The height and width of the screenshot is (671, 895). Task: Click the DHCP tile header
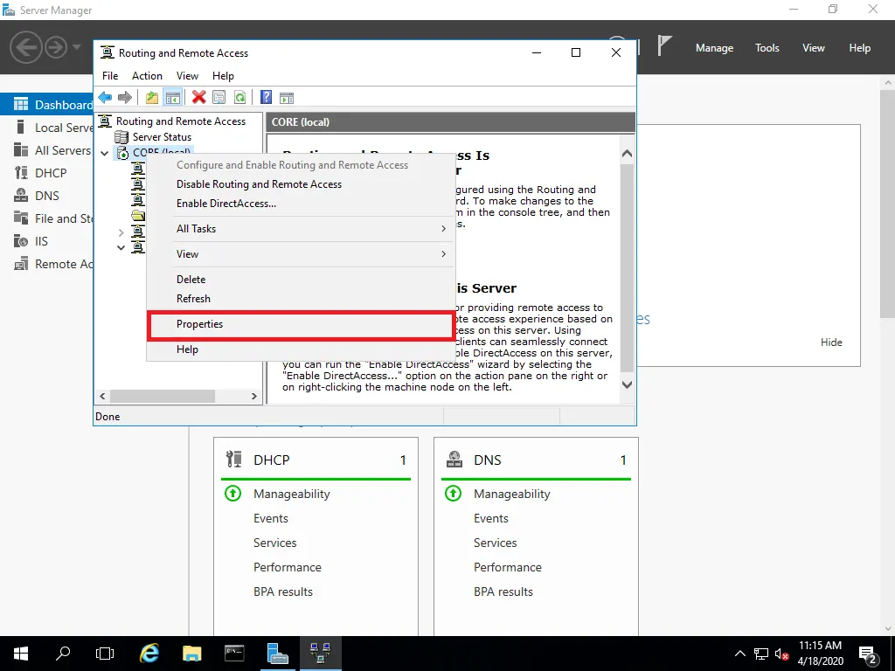tap(316, 460)
